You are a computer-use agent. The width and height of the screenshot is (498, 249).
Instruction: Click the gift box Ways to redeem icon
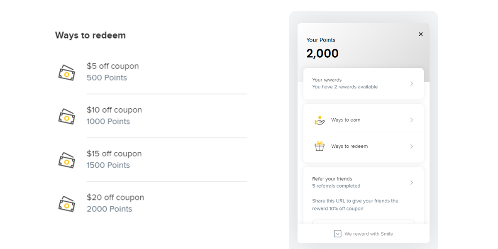[320, 146]
